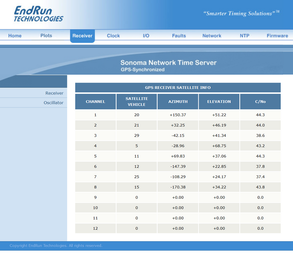Click satellite vehicle 25 cell
The height and width of the screenshot is (255, 293).
click(x=137, y=177)
